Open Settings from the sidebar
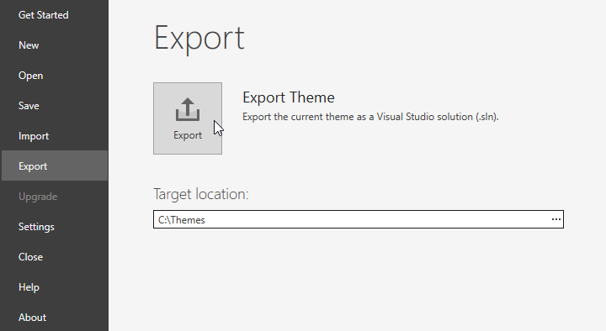Screen dimensions: 606x331 pos(54,227)
